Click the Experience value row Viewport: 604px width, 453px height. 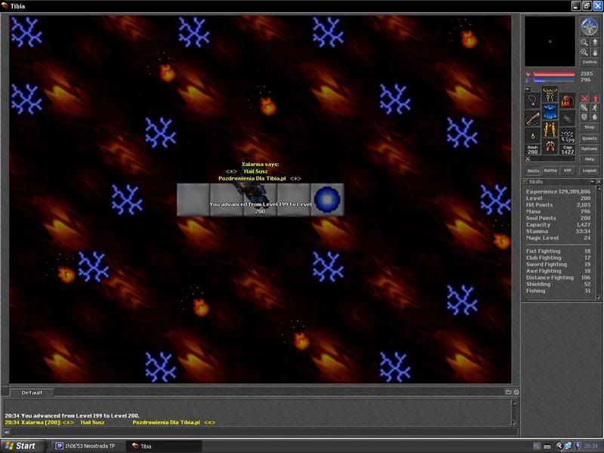pyautogui.click(x=558, y=192)
